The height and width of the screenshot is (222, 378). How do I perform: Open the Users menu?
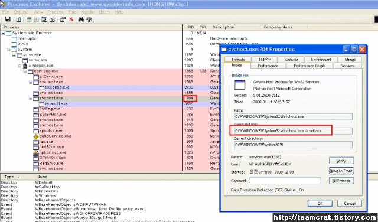(x=105, y=12)
